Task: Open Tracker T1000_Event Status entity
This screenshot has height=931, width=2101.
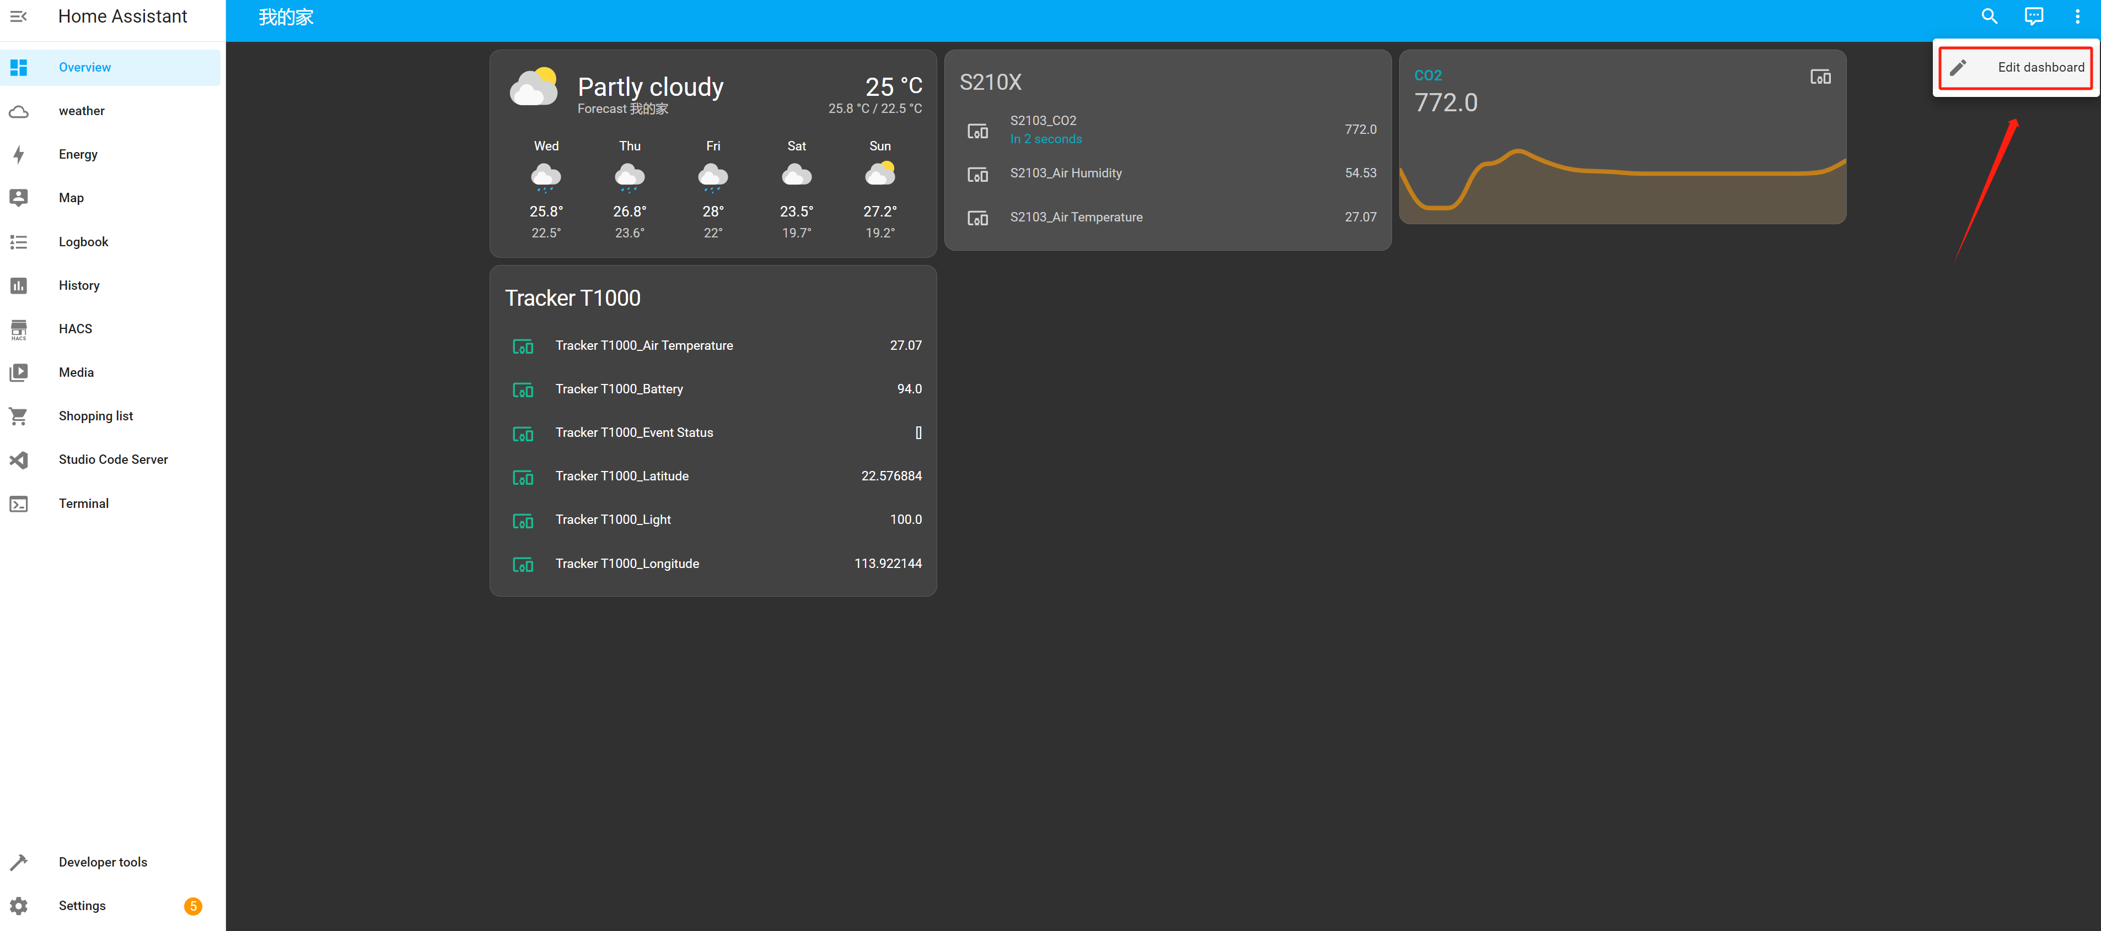Action: (713, 433)
